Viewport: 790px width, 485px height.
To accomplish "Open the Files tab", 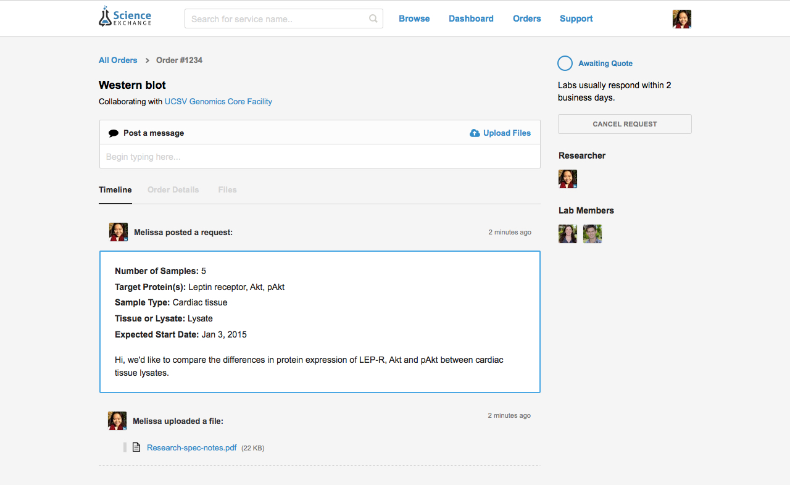I will coord(227,189).
